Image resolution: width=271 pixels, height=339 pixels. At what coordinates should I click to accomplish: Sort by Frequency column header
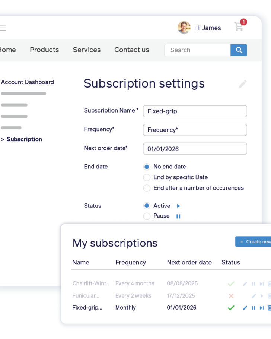tap(131, 263)
